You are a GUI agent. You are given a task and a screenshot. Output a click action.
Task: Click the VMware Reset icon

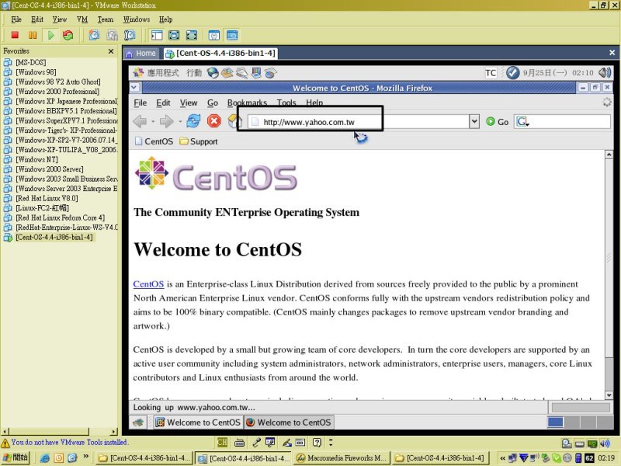point(68,35)
